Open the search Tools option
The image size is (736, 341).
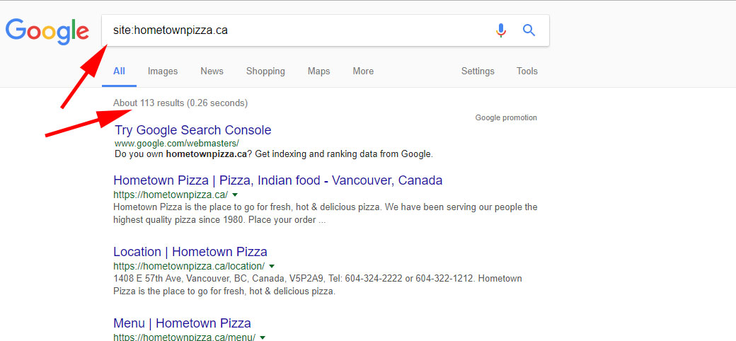tap(527, 71)
